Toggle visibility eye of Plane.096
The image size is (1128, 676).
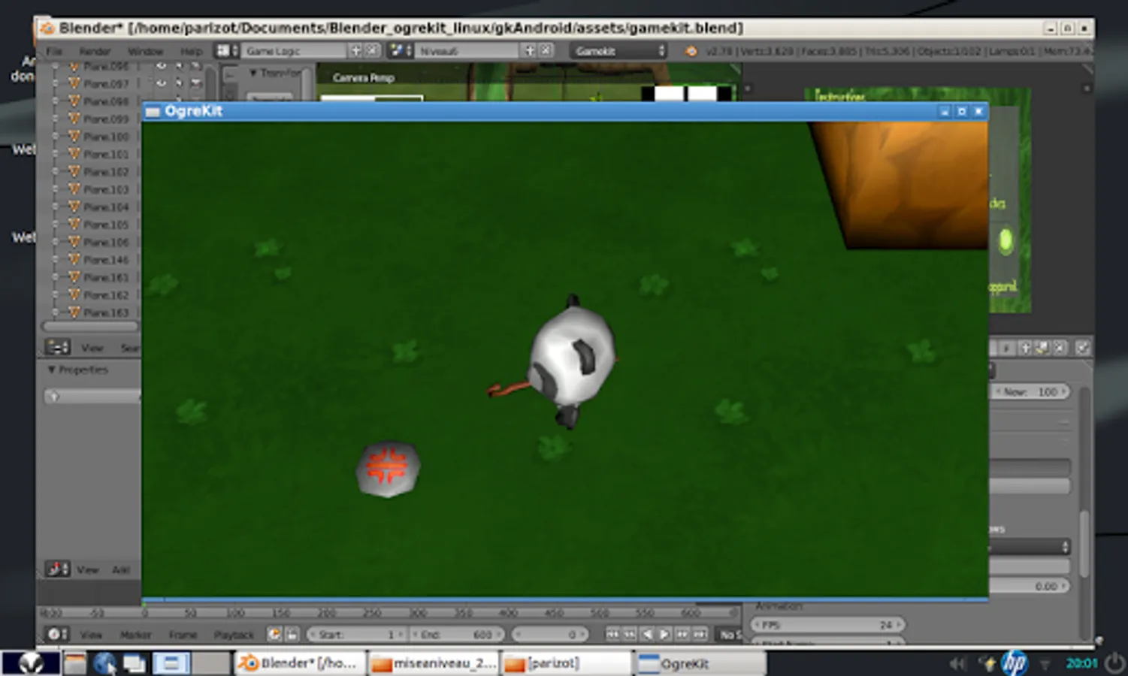click(161, 66)
